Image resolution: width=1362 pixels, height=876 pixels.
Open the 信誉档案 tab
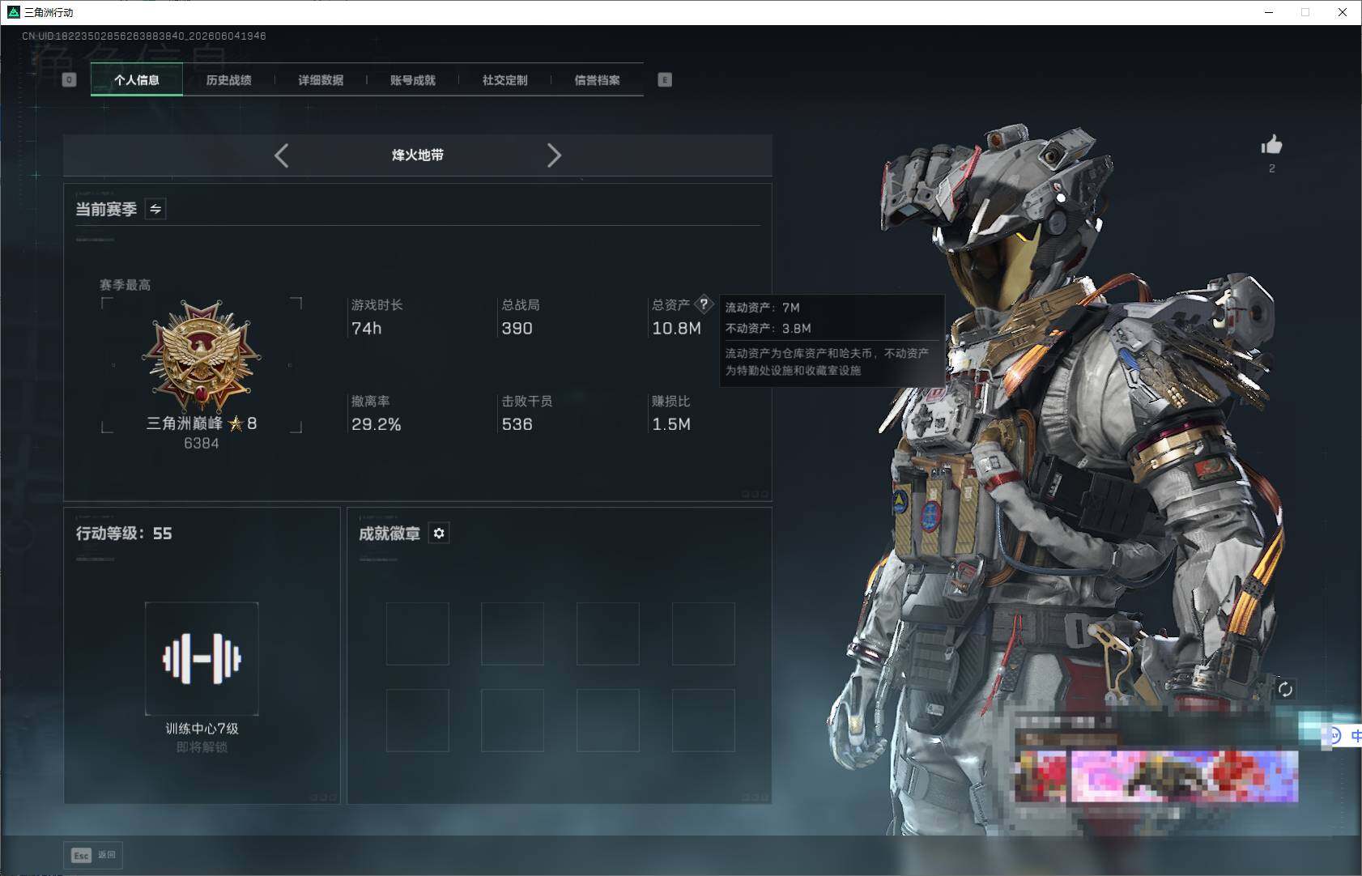point(597,79)
